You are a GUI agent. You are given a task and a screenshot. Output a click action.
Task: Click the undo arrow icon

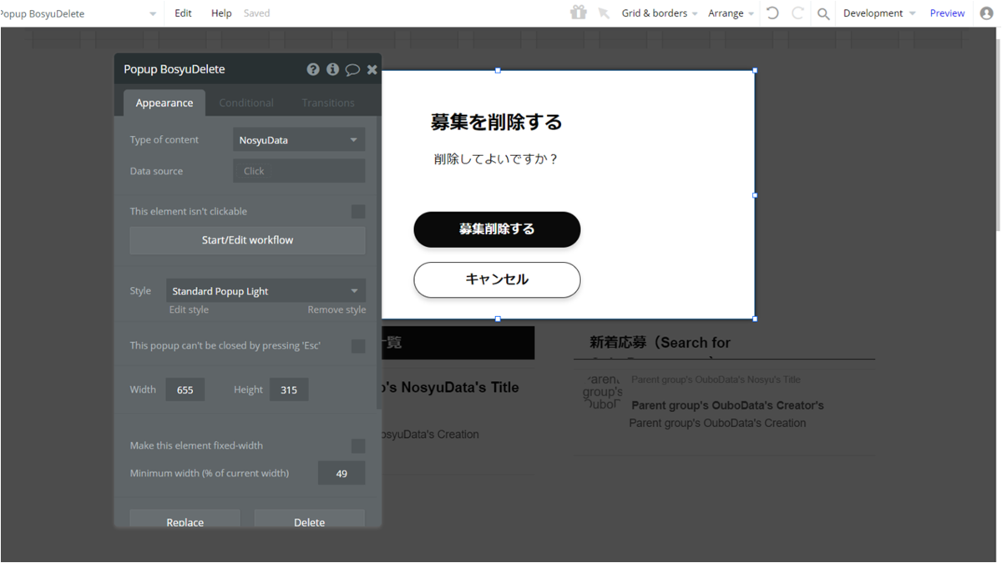pos(772,13)
